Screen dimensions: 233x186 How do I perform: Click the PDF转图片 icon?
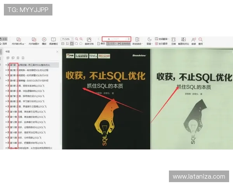pyautogui.click(x=34, y=40)
